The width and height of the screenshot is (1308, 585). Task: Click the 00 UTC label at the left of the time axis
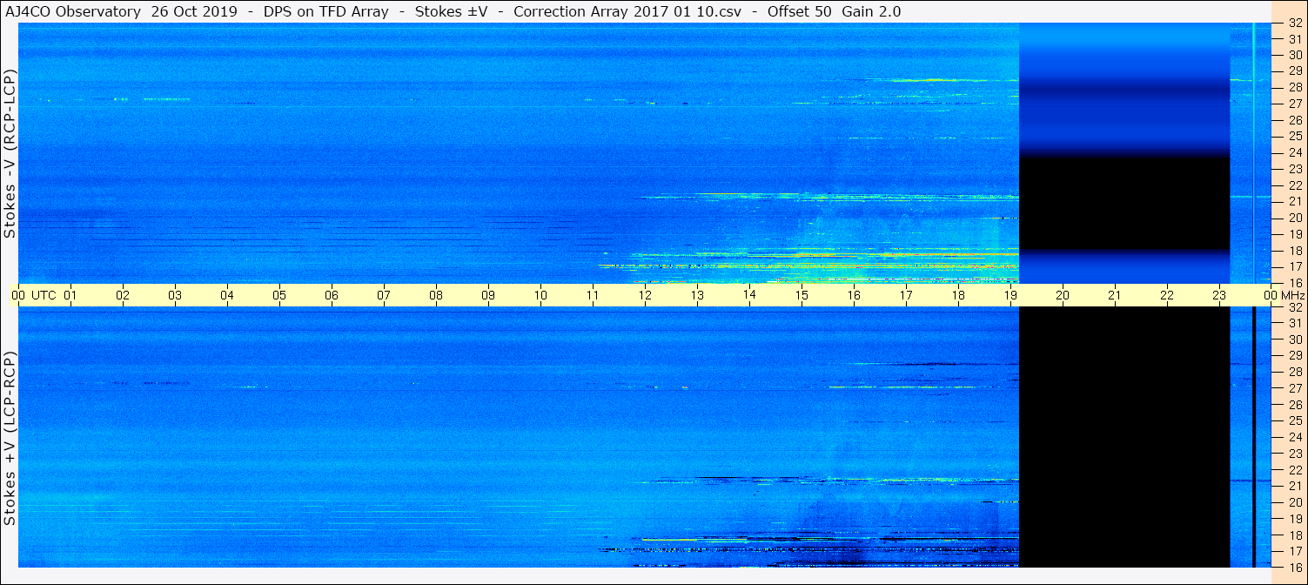pyautogui.click(x=37, y=295)
